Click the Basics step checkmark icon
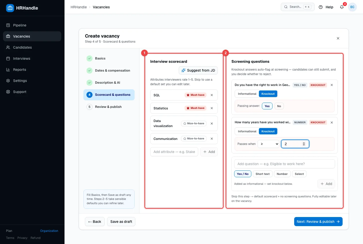The image size is (363, 244). coord(89,58)
